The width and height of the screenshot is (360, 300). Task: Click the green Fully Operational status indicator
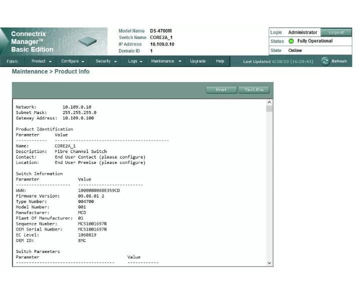coord(291,41)
